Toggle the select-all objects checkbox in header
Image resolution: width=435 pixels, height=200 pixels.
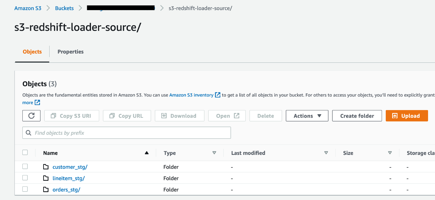point(25,153)
